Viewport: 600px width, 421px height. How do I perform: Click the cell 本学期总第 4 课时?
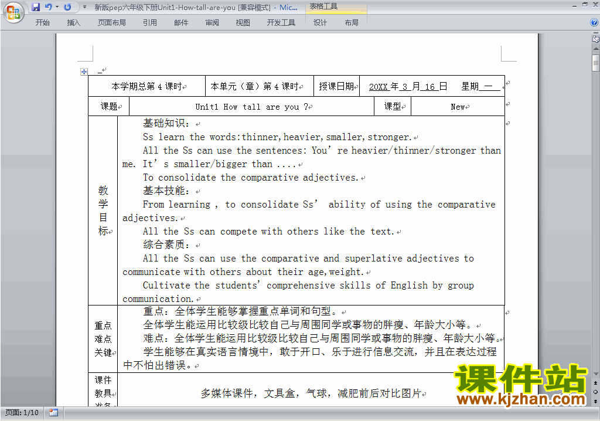pyautogui.click(x=146, y=86)
